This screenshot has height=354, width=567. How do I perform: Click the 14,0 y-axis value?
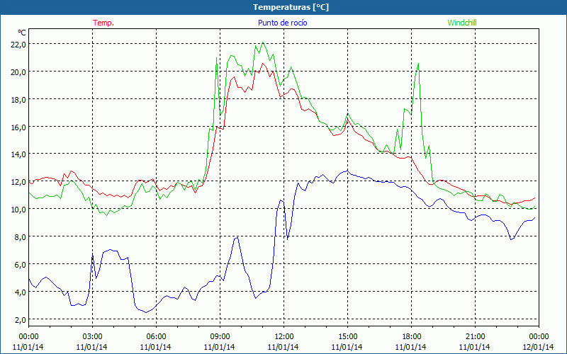click(18, 154)
